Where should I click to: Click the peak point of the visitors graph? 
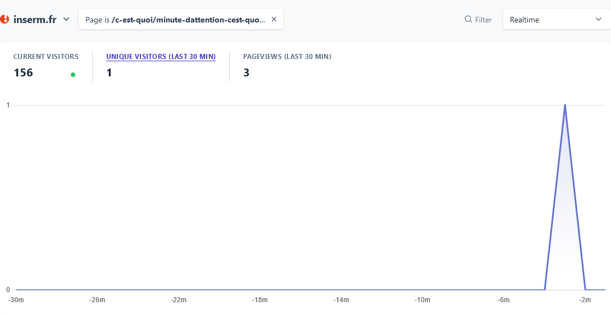click(564, 105)
